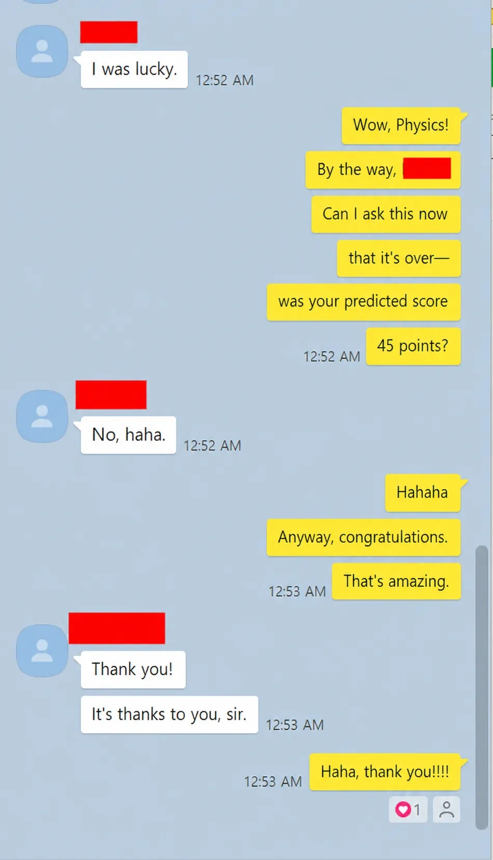Image resolution: width=493 pixels, height=860 pixels.
Task: Select the '45 points?' message bubble
Action: tap(413, 346)
